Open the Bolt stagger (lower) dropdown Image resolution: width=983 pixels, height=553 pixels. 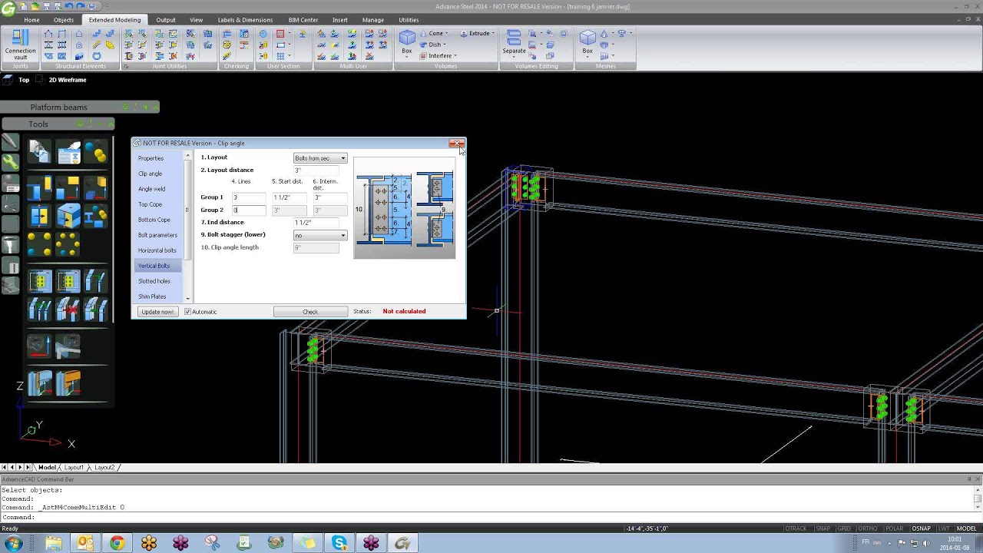[x=320, y=235]
